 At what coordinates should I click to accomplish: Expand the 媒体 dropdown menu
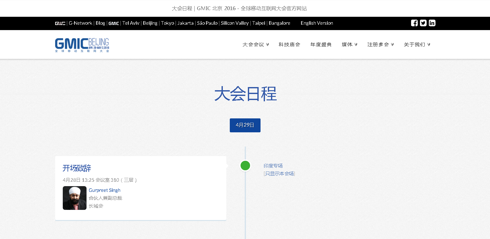click(349, 45)
